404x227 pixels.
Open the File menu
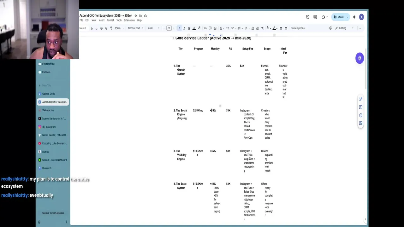(81, 20)
